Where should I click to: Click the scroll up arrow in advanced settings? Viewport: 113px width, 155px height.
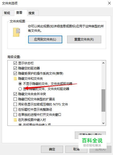(103, 63)
